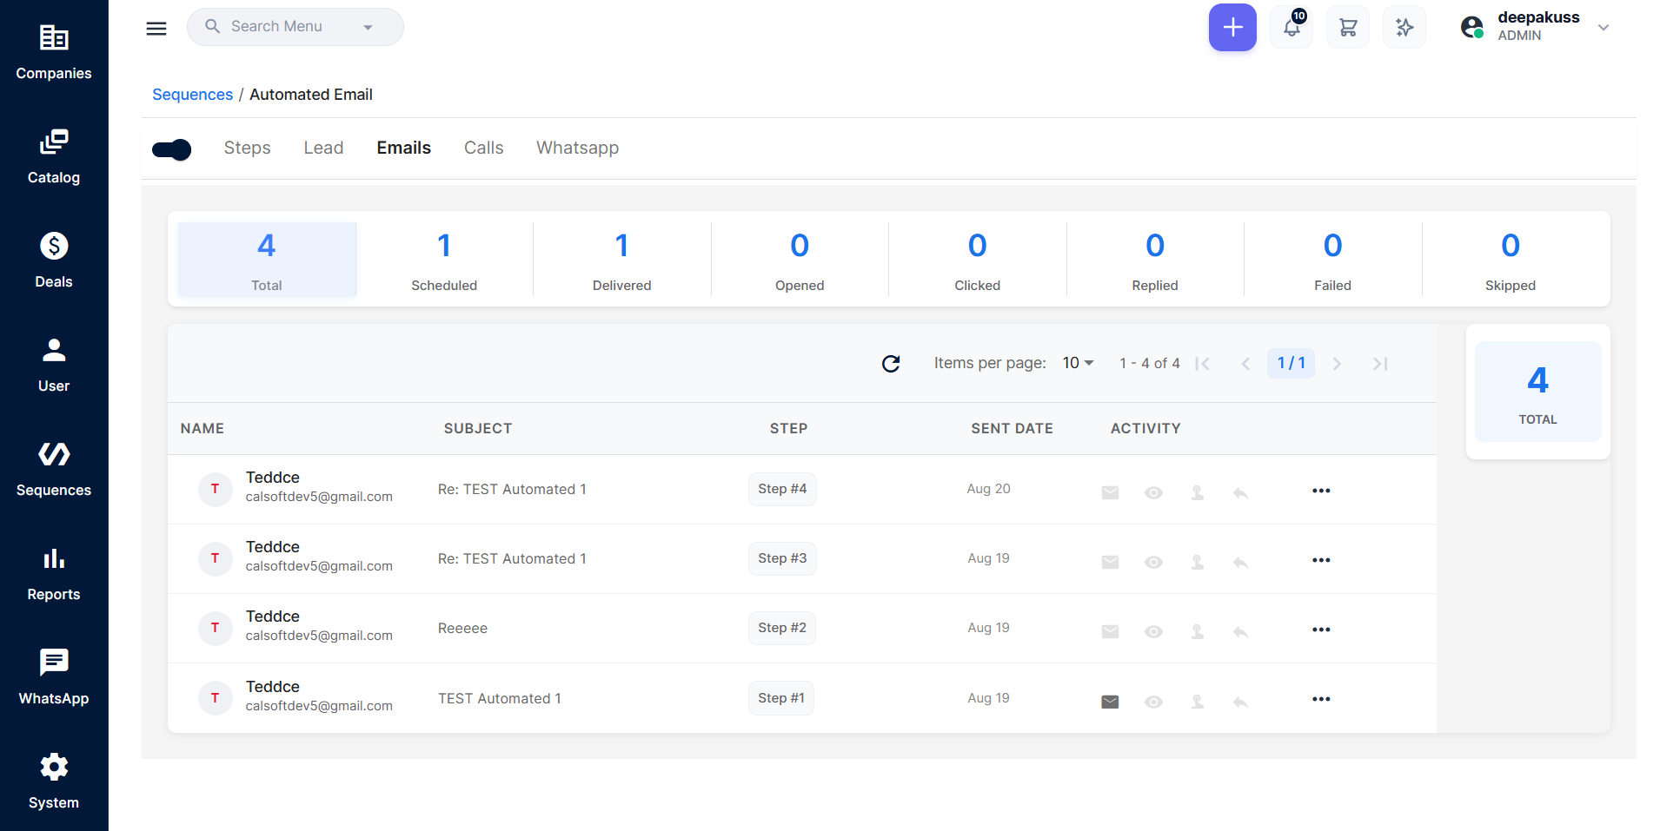1660x831 pixels.
Task: Click the sparkle AI icon in header
Action: click(x=1404, y=28)
